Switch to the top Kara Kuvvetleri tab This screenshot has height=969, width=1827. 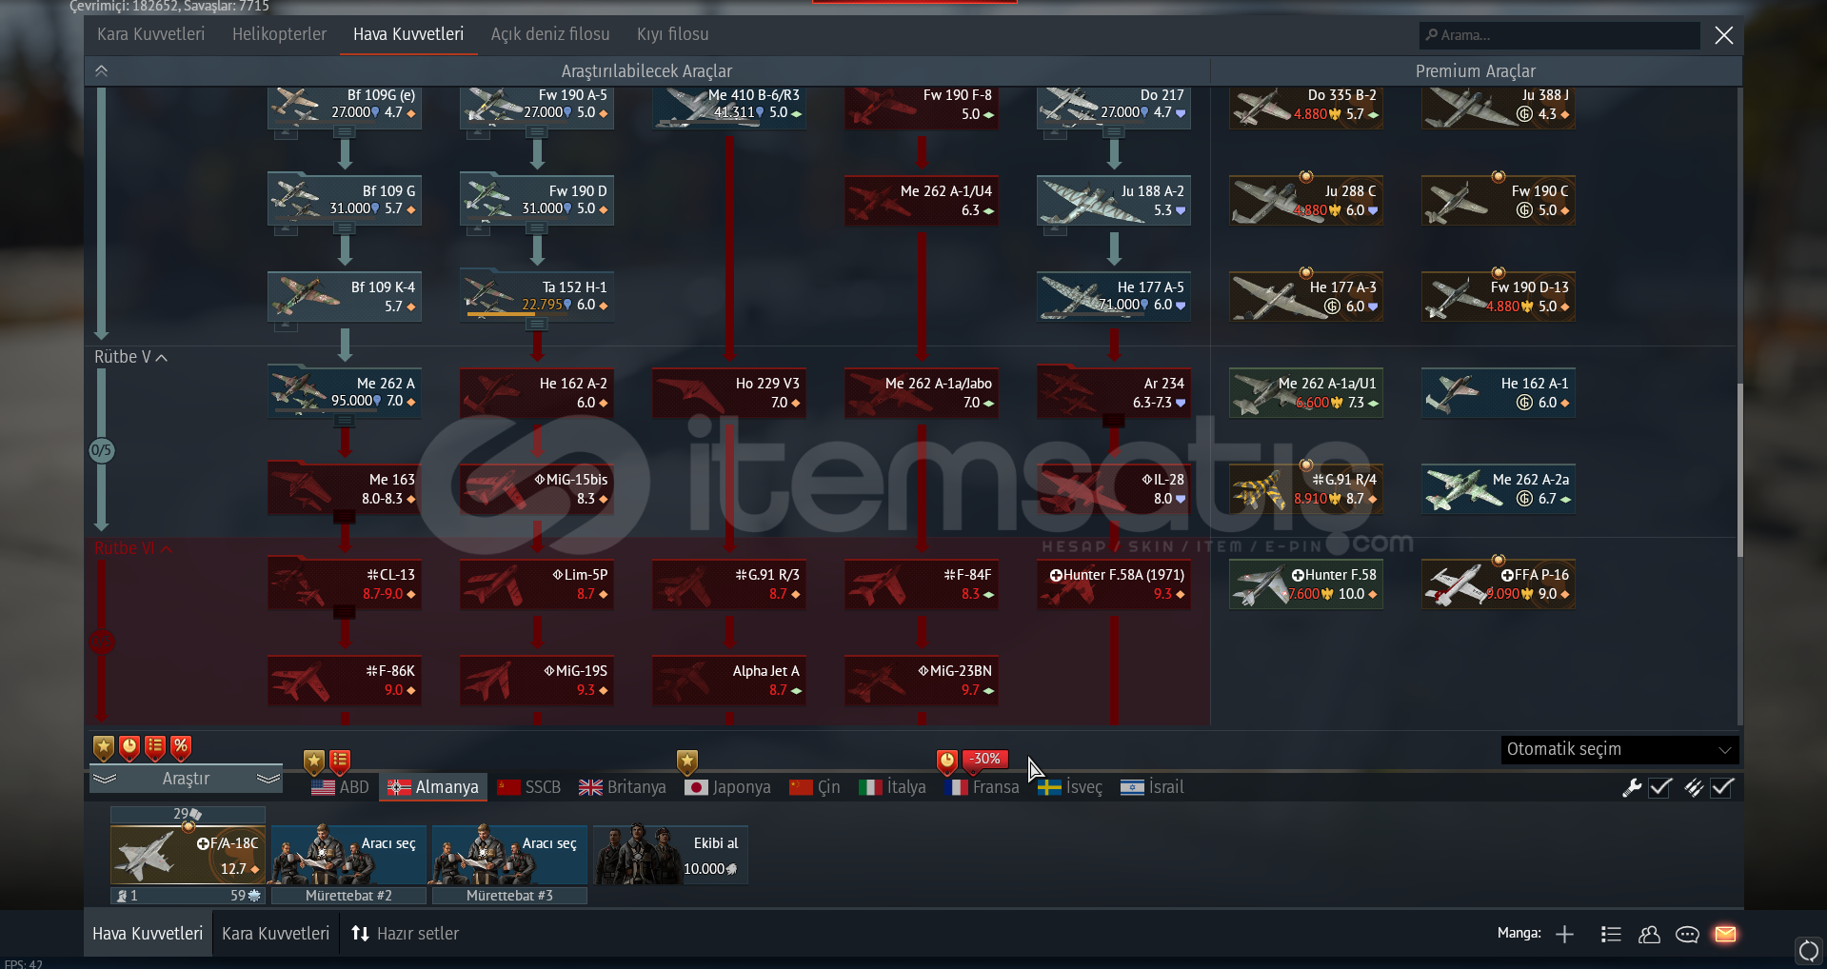pos(150,34)
